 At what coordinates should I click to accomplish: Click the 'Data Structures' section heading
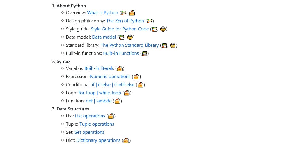click(x=73, y=109)
